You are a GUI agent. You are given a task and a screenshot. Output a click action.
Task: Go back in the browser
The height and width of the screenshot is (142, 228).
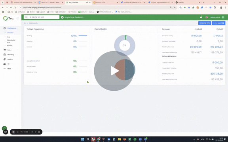point(3,7)
